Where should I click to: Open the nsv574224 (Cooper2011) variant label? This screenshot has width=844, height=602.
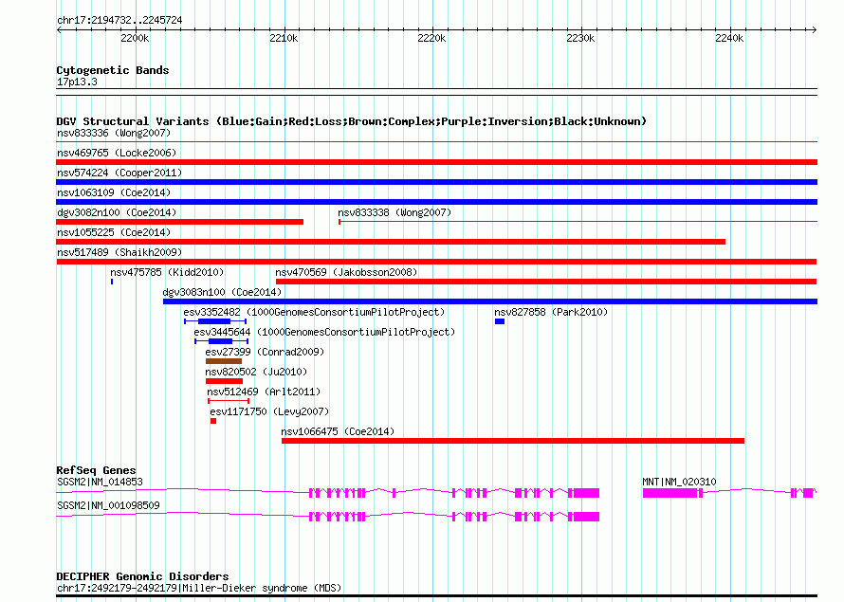click(x=119, y=173)
